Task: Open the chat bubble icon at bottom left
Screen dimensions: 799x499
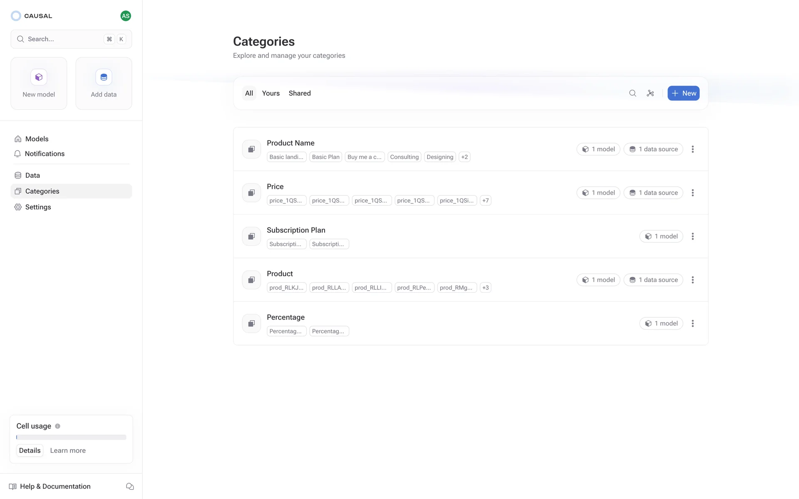Action: point(130,486)
